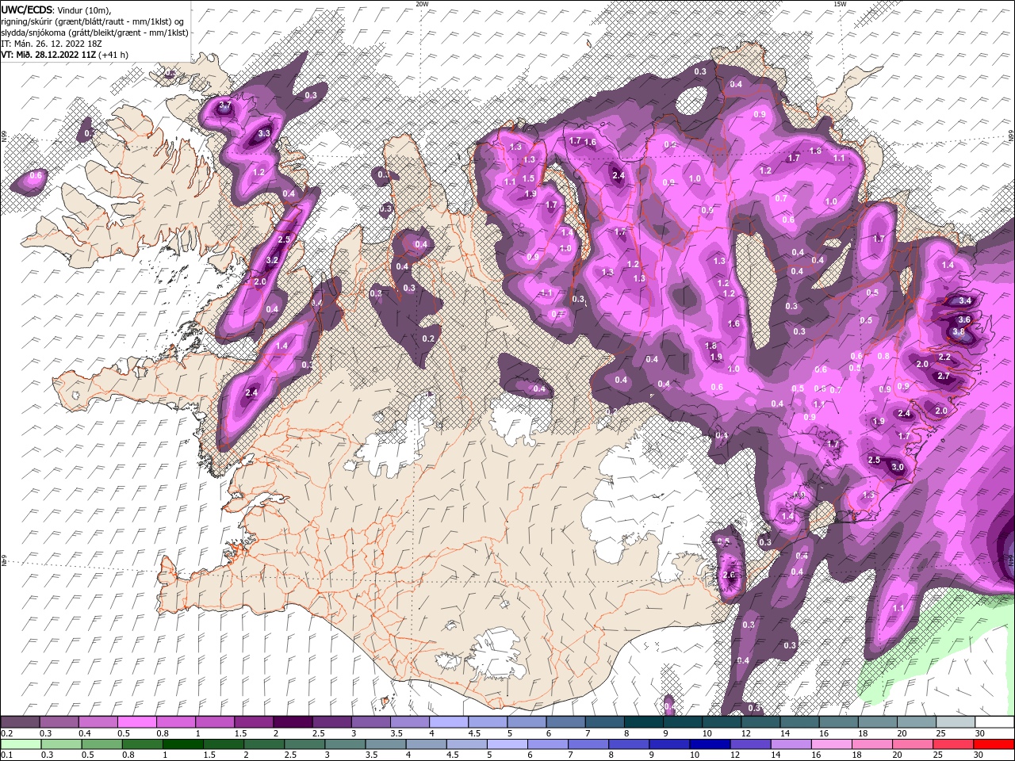Viewport: 1015px width, 761px height.
Task: Select lower scale swatch between 0.5 and 0.8
Action: click(102, 744)
